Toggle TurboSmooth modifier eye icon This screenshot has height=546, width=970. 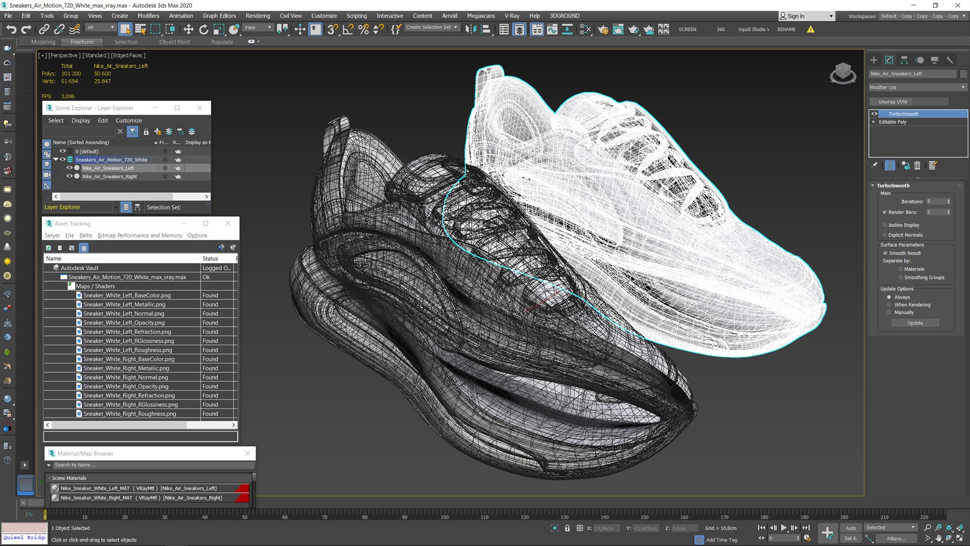875,114
